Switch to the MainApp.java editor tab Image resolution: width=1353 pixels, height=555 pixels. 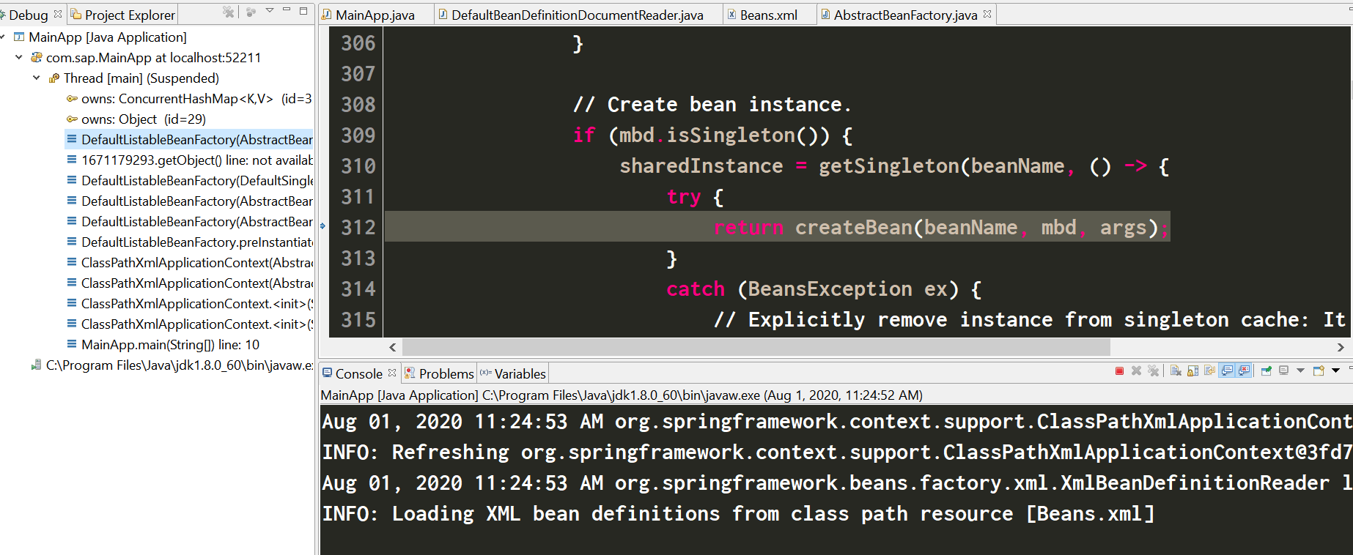[x=375, y=15]
